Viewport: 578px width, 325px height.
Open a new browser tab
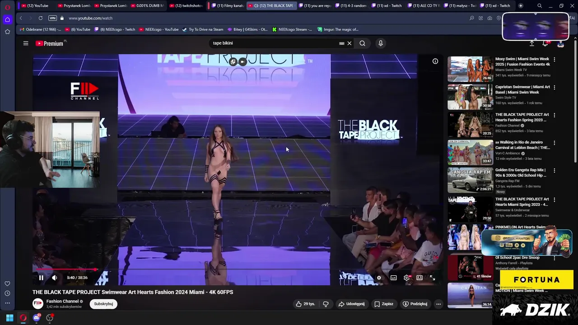[521, 5]
